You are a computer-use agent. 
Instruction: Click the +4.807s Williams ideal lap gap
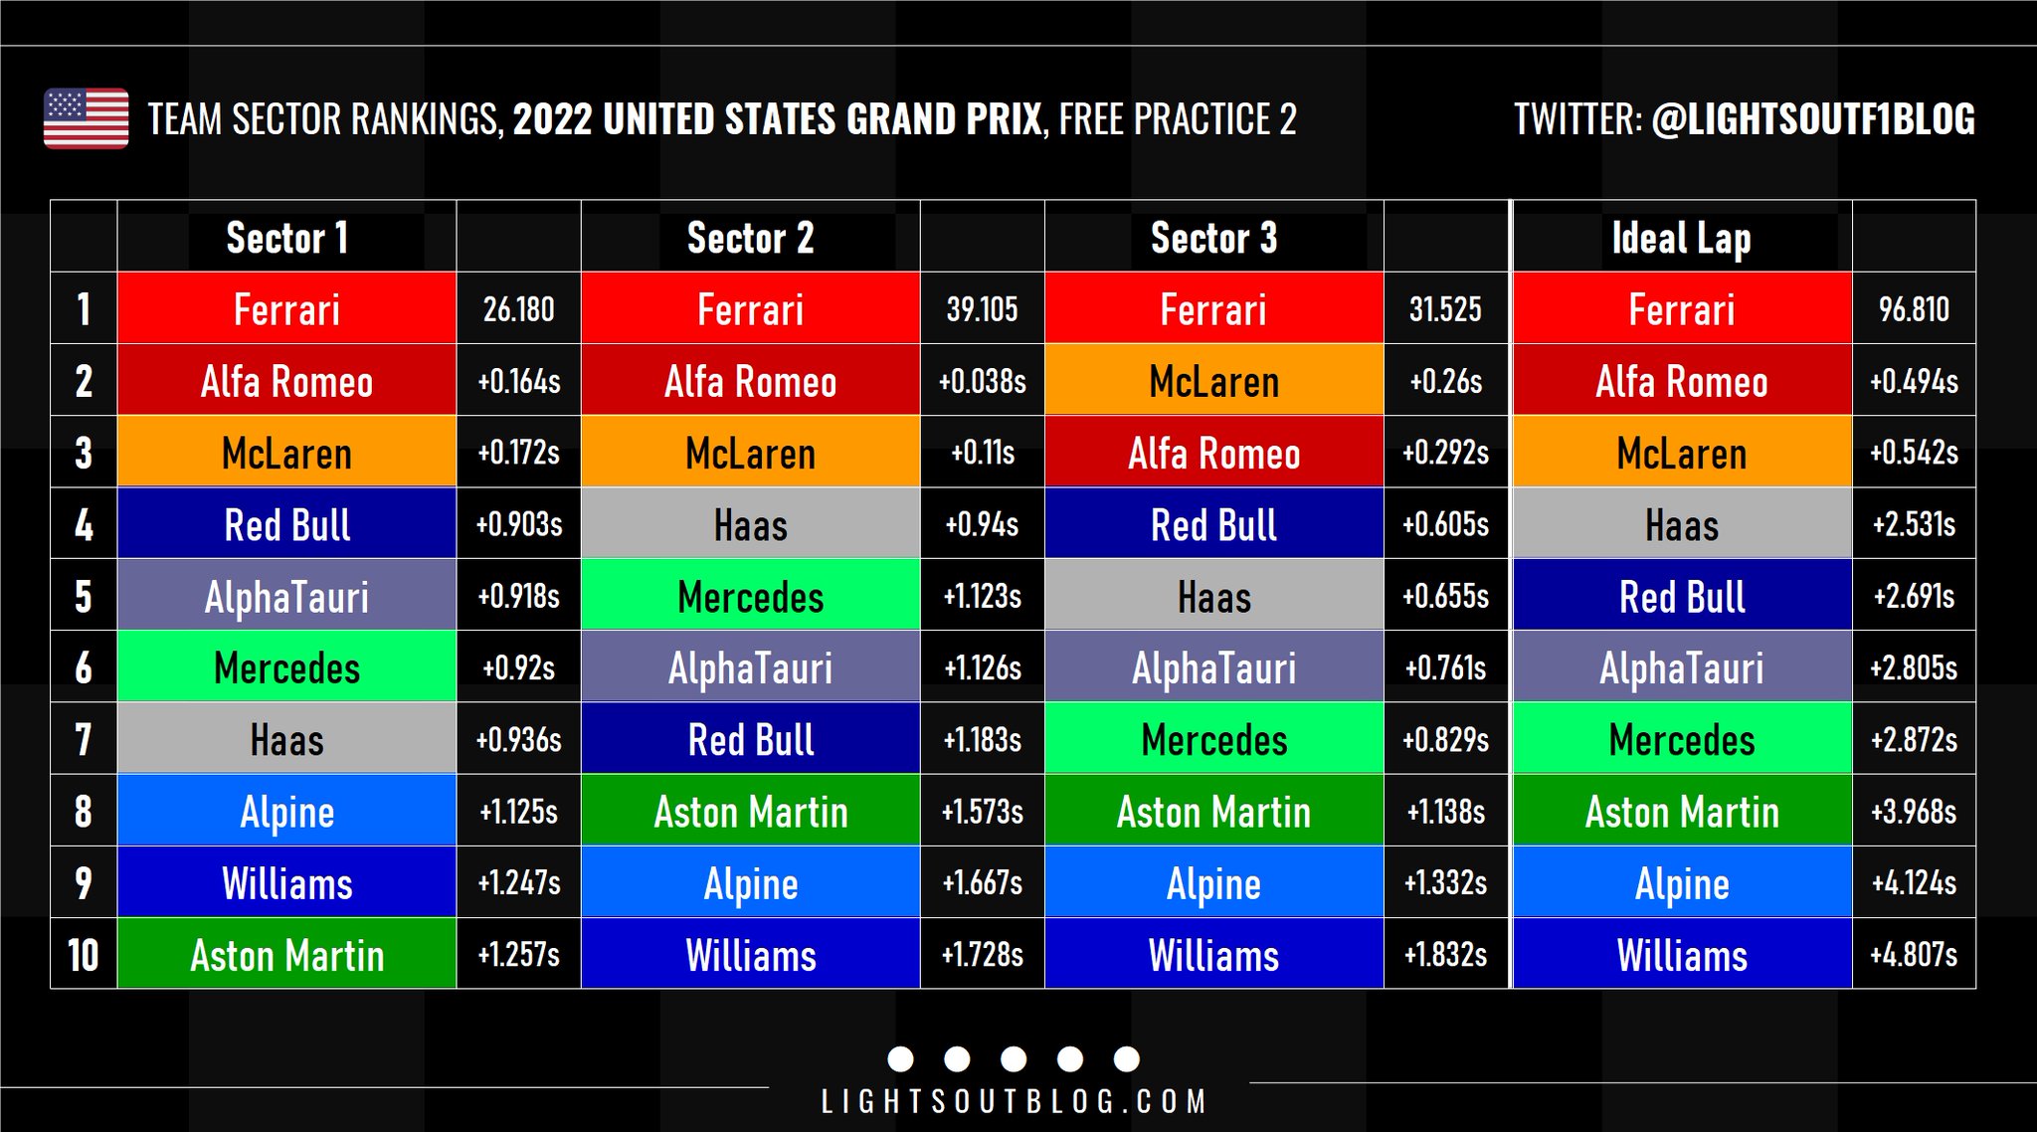point(1914,955)
